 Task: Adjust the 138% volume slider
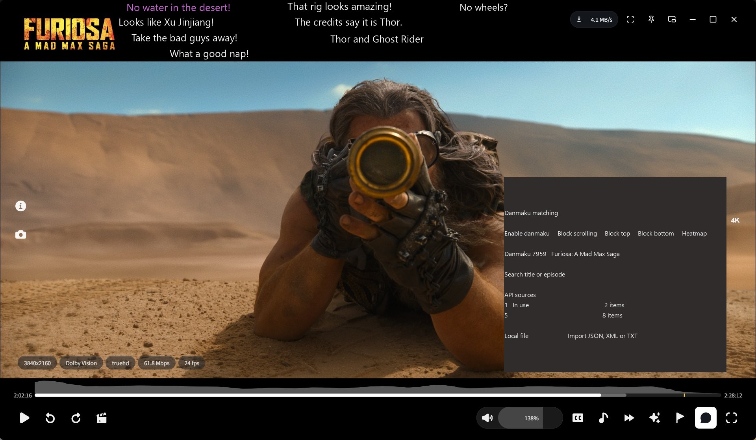[520, 418]
